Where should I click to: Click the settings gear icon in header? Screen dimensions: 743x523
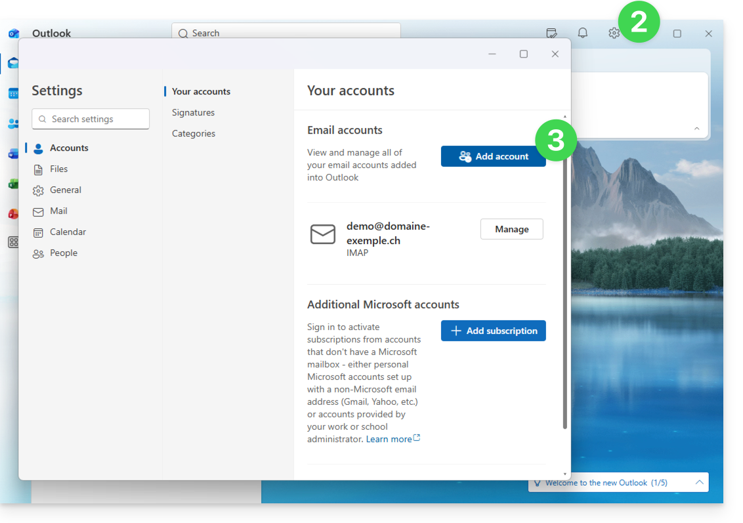[614, 33]
